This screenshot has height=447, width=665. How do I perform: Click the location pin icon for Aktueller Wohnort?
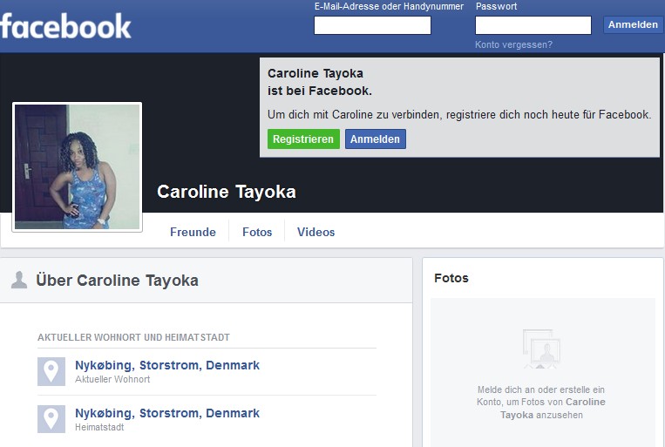coord(51,371)
